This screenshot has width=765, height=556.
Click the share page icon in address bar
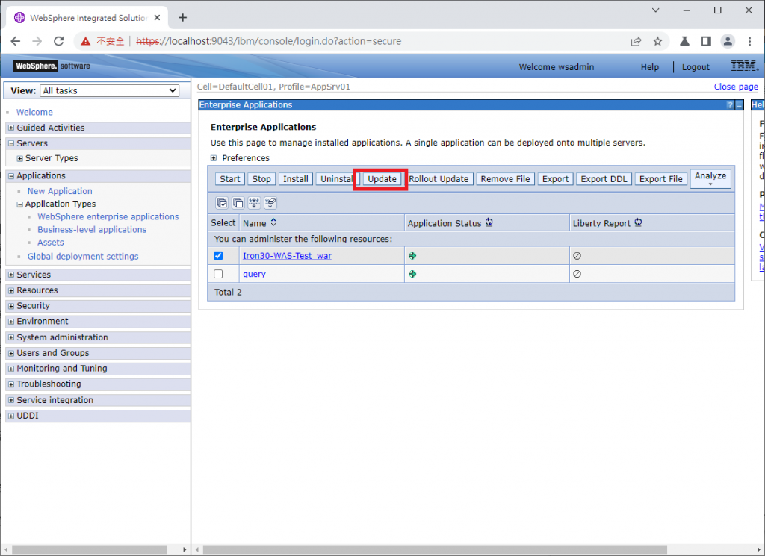[637, 41]
